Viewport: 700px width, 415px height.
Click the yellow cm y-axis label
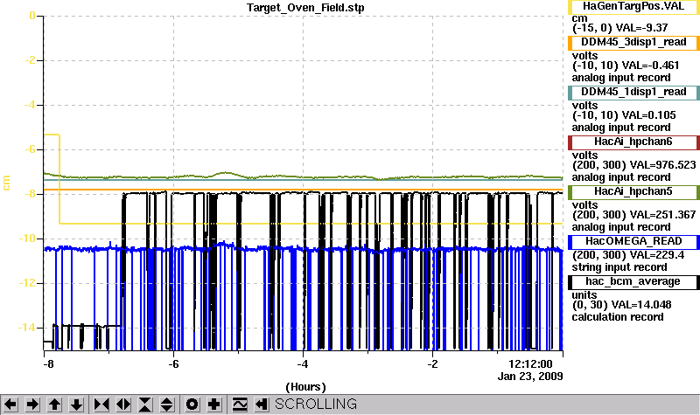pyautogui.click(x=6, y=183)
